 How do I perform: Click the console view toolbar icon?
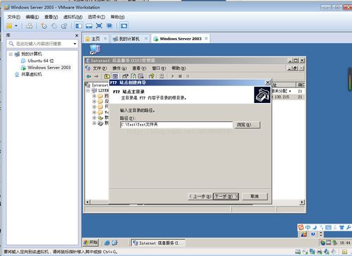(x=124, y=25)
